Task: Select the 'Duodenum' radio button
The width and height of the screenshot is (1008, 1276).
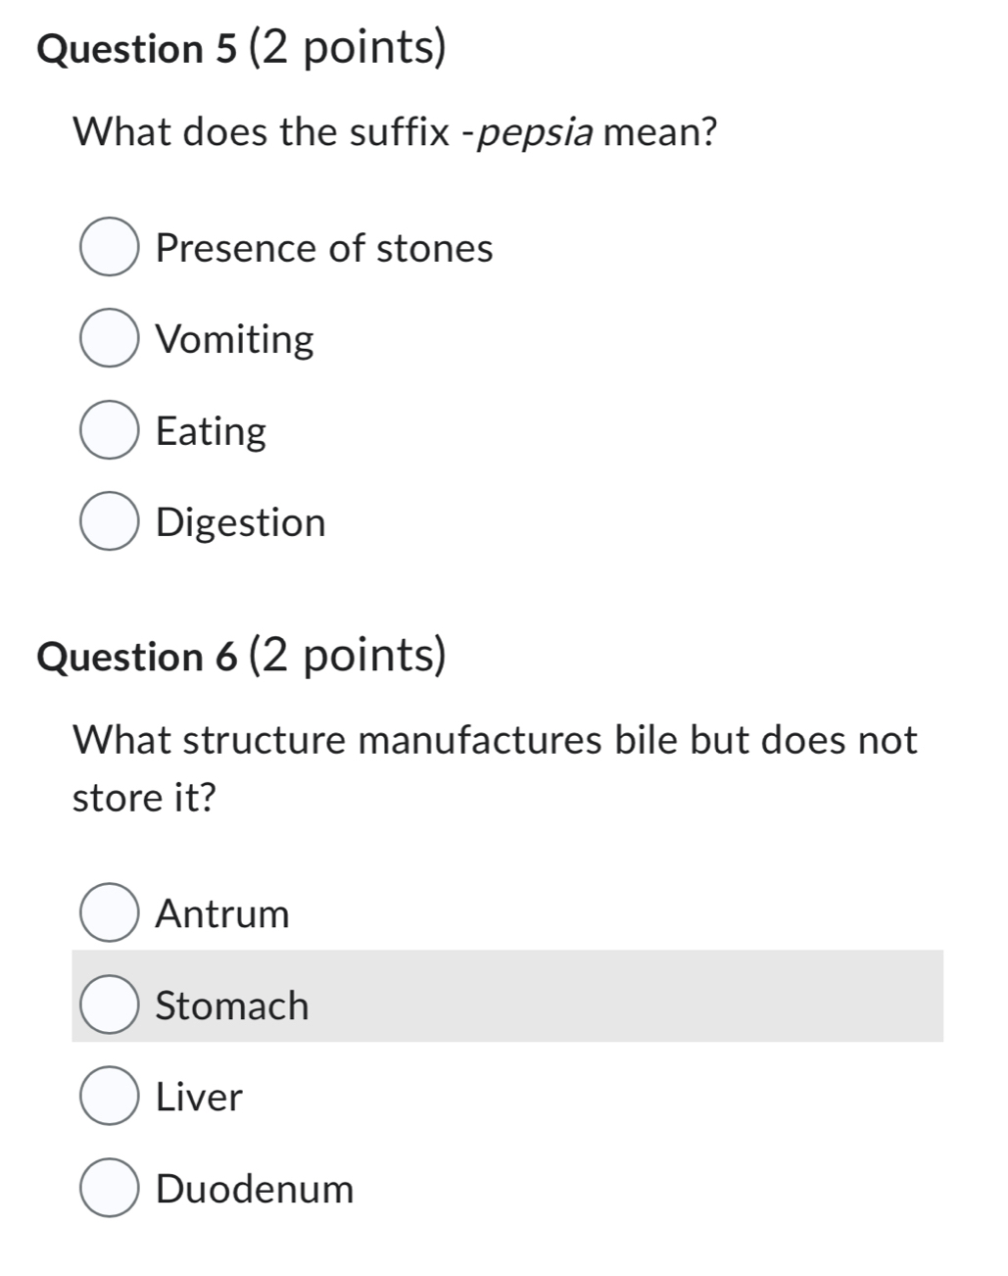Action: point(109,1189)
